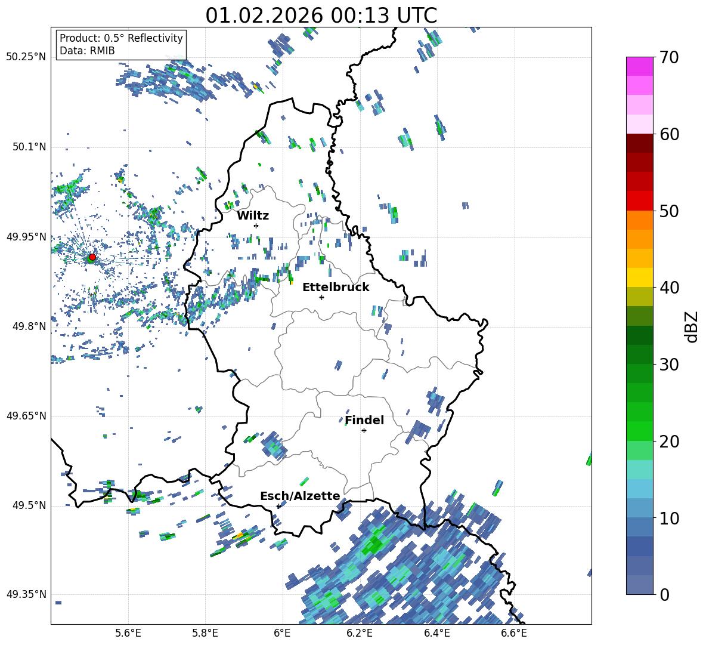Select the Esch/Alzette station cross marker
706x645 pixels.
[278, 506]
